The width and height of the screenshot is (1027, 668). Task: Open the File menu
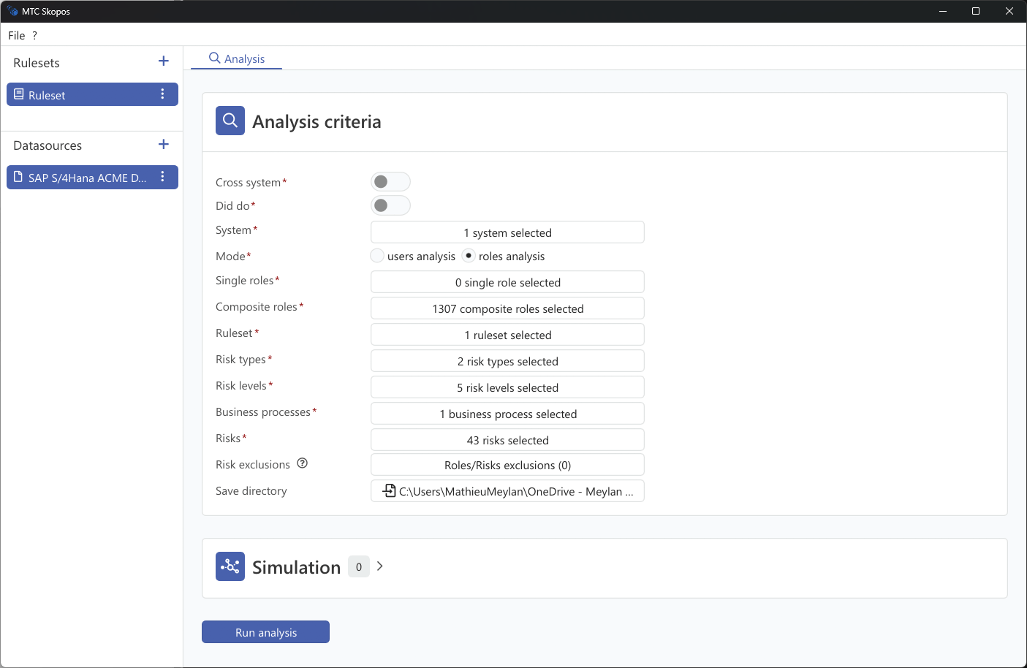[x=16, y=36]
